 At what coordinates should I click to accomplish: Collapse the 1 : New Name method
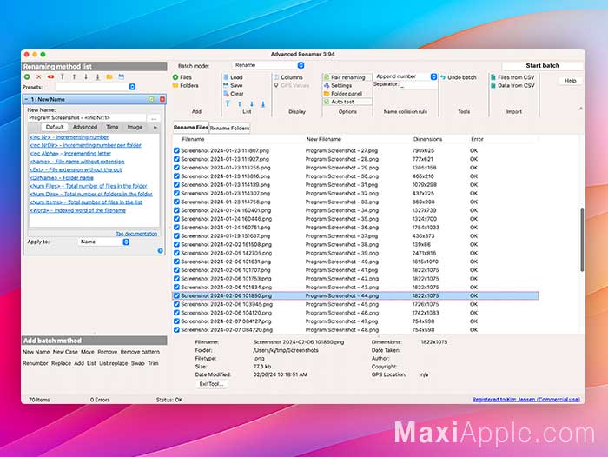(x=26, y=99)
